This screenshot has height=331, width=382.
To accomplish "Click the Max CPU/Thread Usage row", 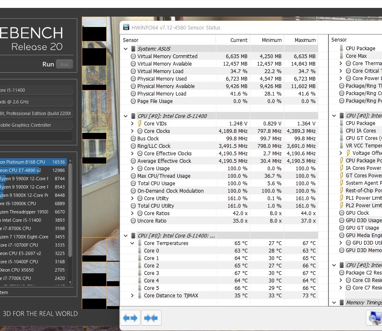I will [219, 176].
